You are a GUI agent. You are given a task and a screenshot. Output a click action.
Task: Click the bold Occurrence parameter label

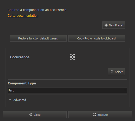point(20,57)
